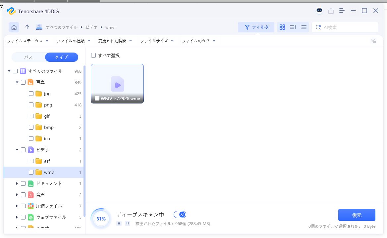Image resolution: width=387 pixels, height=238 pixels.
Task: Click the clear filters icon
Action: tap(373, 41)
